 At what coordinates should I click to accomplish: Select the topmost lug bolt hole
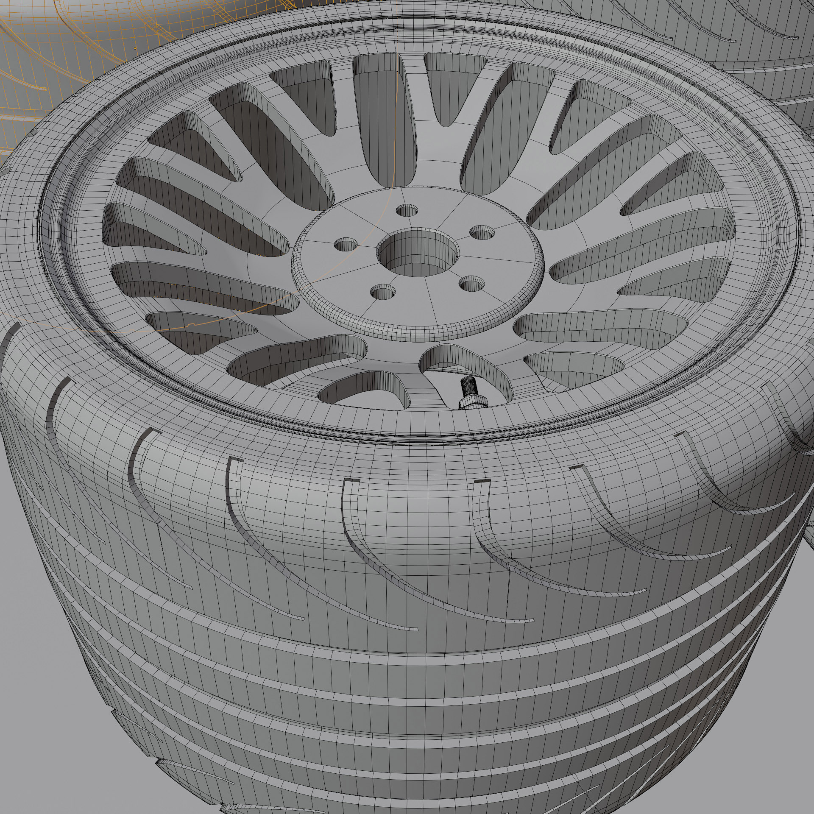coord(407,210)
